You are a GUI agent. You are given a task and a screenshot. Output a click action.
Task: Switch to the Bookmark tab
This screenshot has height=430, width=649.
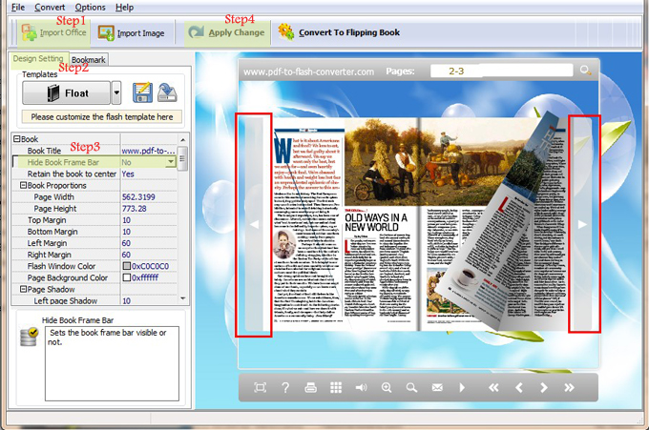tap(88, 59)
